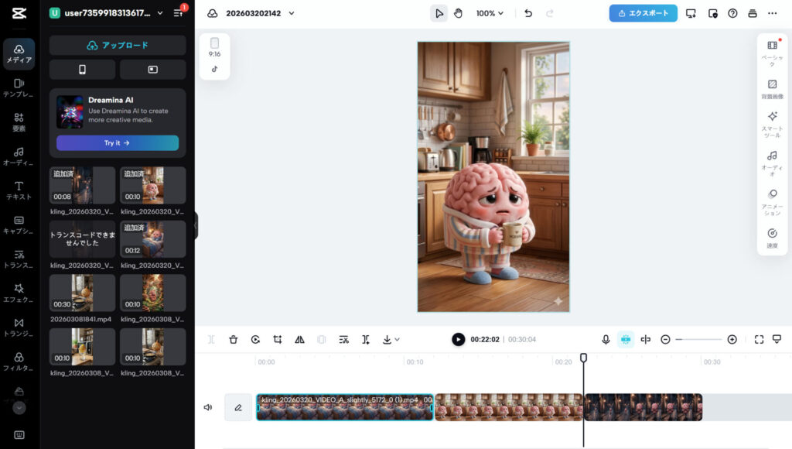The height and width of the screenshot is (449, 792).
Task: Click the mirror flip icon
Action: (x=299, y=339)
